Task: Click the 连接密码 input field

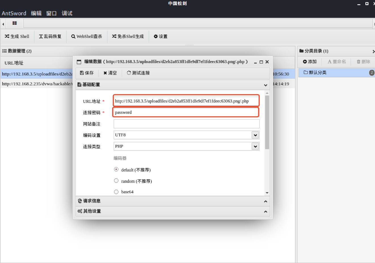Action: 186,112
